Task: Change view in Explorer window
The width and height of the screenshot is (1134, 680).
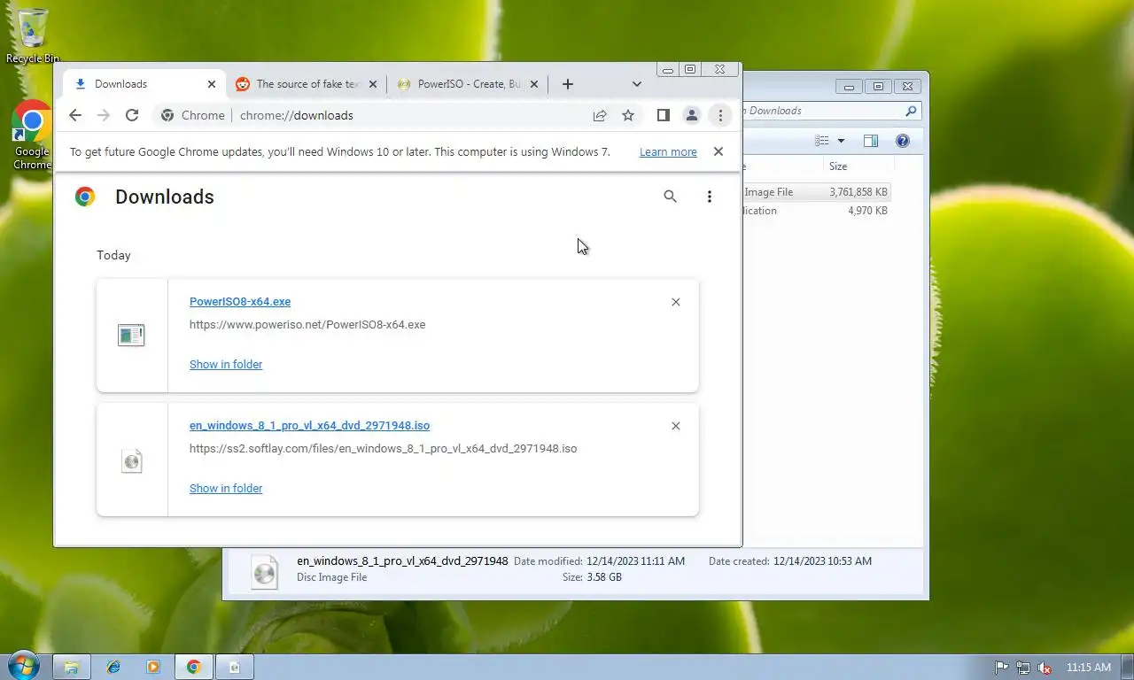Action: coord(822,141)
